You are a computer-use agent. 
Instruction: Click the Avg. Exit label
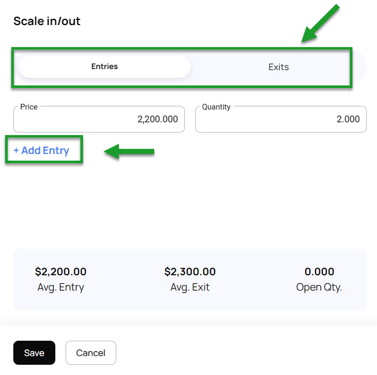[190, 287]
